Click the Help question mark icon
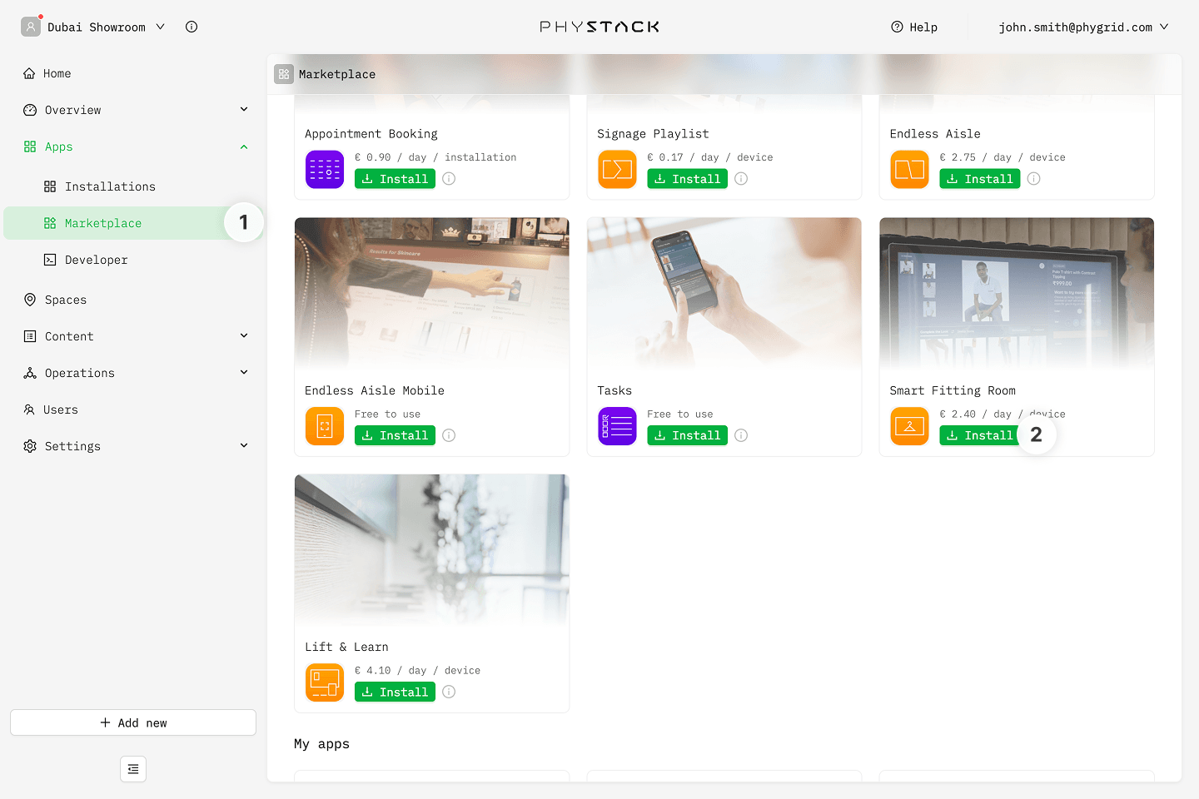Screen dimensions: 1199x799 click(x=897, y=27)
